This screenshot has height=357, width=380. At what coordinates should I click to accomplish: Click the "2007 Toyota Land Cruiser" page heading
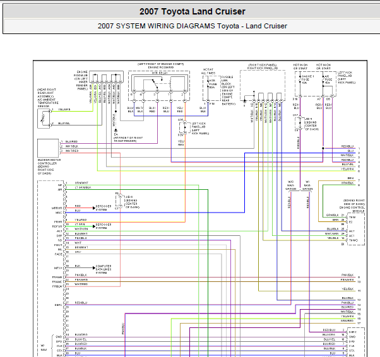click(192, 11)
